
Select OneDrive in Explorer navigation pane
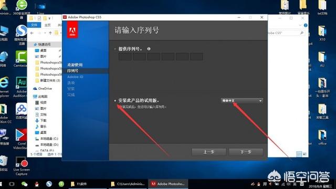[43, 89]
